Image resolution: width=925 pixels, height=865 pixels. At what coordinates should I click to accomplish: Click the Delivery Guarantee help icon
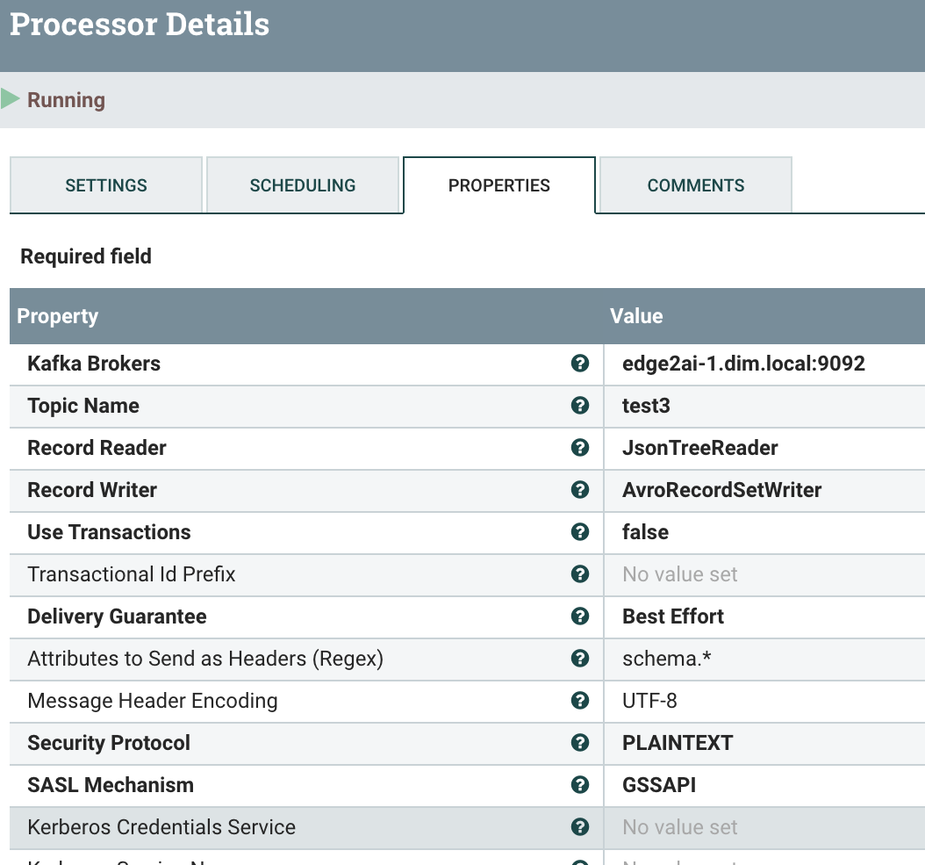point(579,616)
